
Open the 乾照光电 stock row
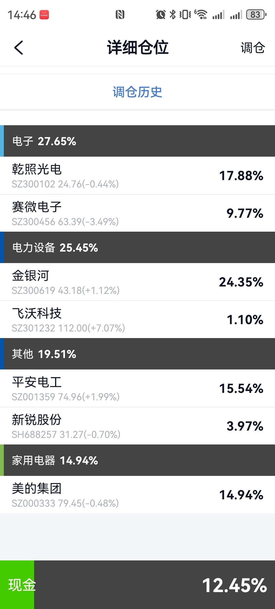point(137,175)
